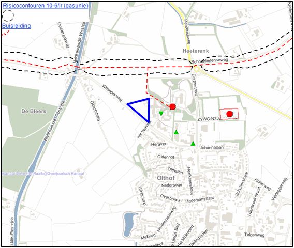Click the Telgenweg street label

click(254, 235)
